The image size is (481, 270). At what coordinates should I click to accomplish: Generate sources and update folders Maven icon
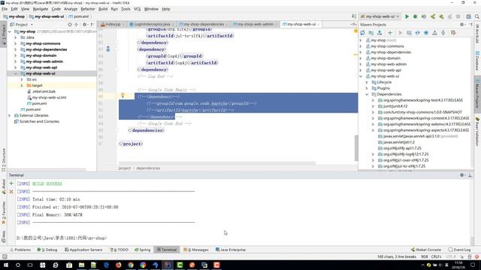coord(371,33)
